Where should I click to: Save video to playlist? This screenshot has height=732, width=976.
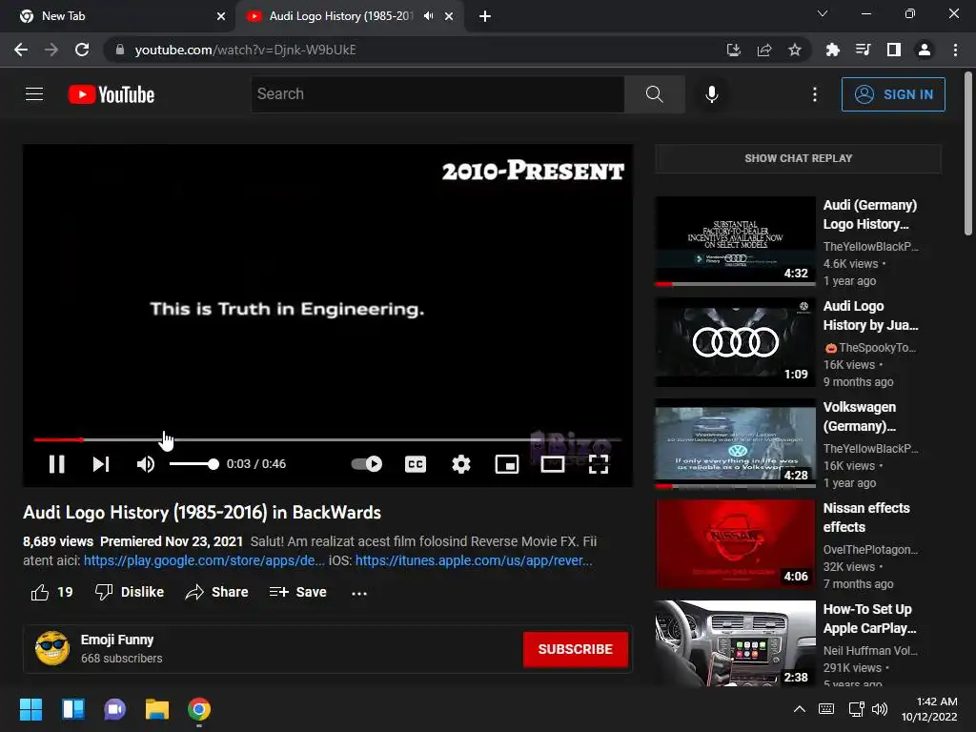tap(297, 592)
